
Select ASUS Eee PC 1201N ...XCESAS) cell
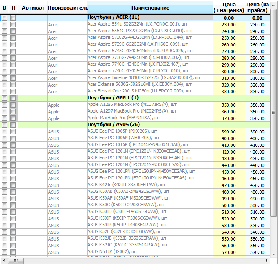tap(150, 165)
